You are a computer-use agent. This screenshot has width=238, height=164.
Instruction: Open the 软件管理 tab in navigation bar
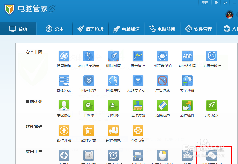point(199,29)
